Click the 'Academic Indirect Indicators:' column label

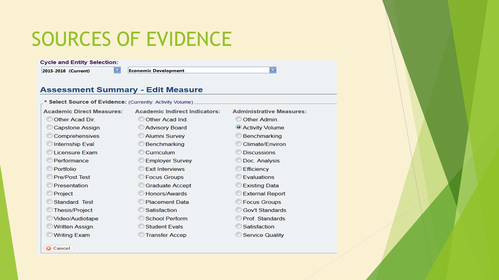tap(178, 111)
